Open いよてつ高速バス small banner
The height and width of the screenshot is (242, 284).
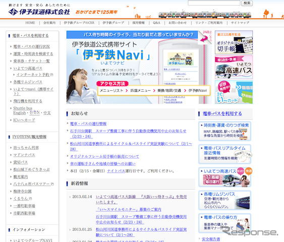[234, 67]
